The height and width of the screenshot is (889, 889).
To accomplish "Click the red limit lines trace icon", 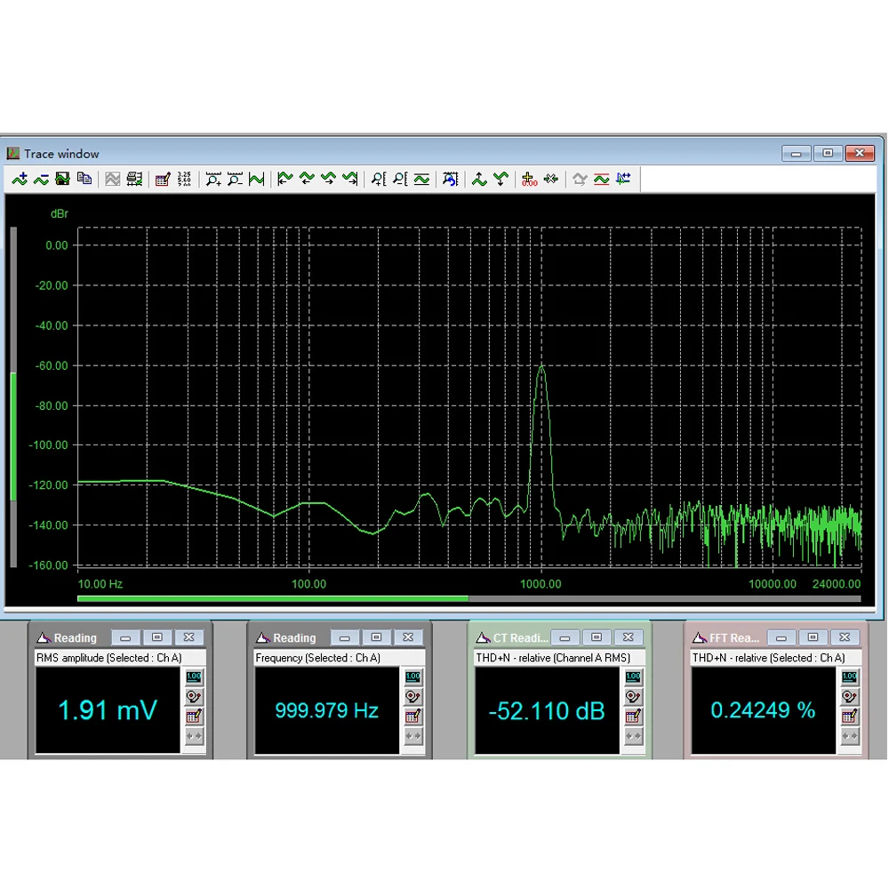I will click(x=602, y=180).
